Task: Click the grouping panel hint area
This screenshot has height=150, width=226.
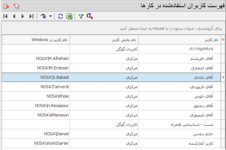Action: click(x=113, y=28)
